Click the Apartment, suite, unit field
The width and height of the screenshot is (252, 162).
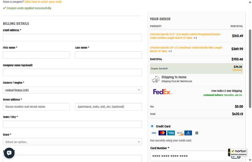coord(109,107)
